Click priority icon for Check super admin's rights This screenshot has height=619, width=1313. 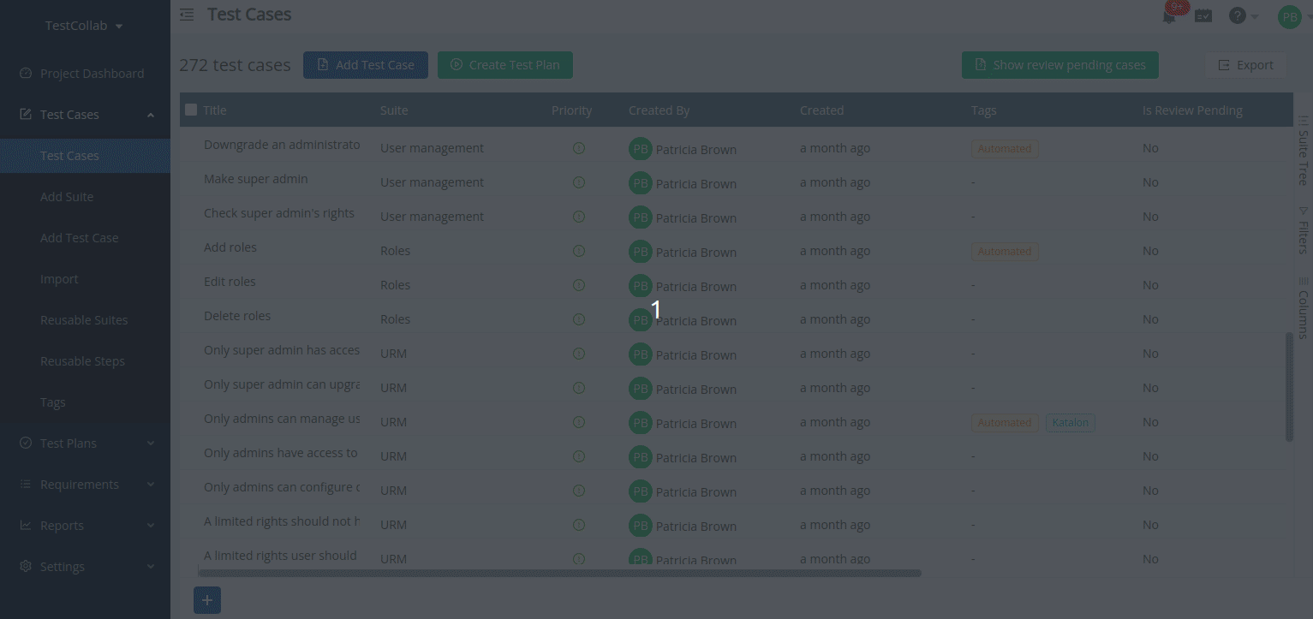tap(578, 217)
